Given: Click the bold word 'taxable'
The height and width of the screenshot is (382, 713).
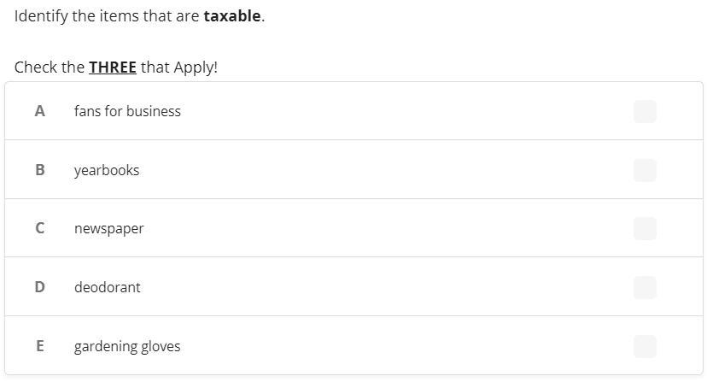Looking at the screenshot, I should (x=232, y=16).
